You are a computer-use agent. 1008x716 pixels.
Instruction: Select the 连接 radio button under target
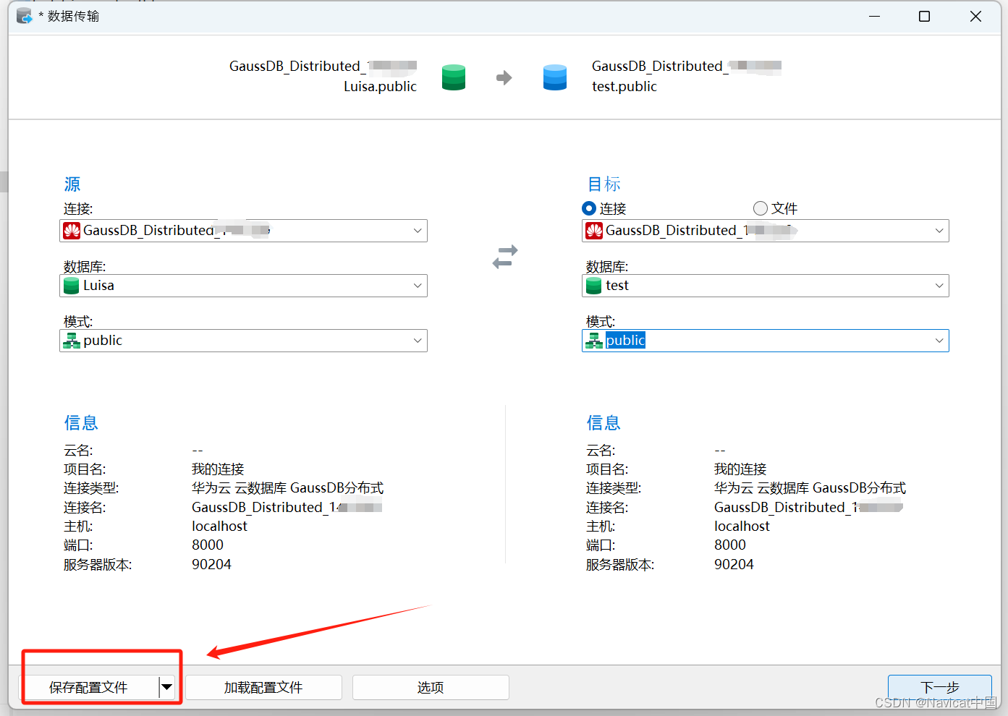589,208
